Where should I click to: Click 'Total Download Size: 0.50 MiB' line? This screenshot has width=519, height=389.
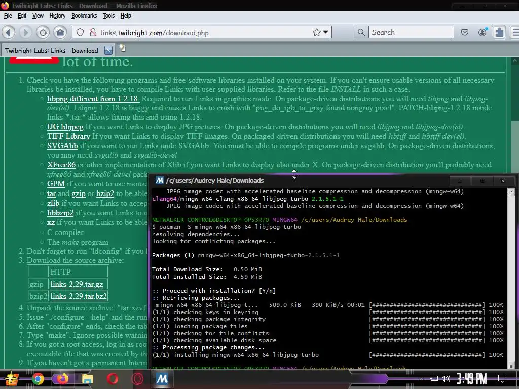click(207, 269)
